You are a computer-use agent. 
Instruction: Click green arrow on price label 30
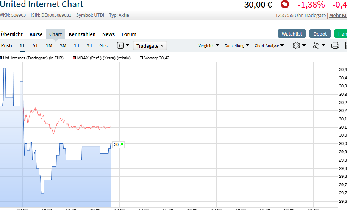(x=121, y=145)
